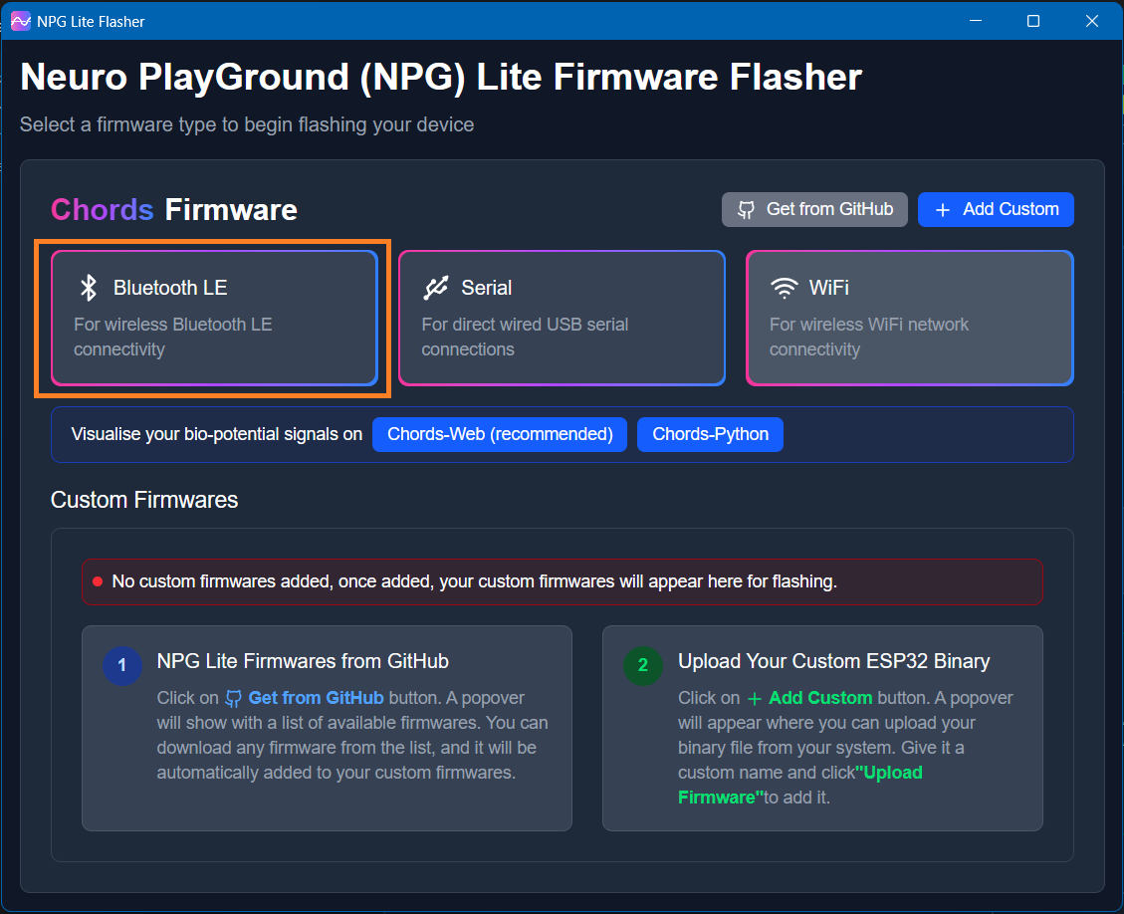Image resolution: width=1124 pixels, height=914 pixels.
Task: Pick the WiFi firmware card
Action: [909, 318]
